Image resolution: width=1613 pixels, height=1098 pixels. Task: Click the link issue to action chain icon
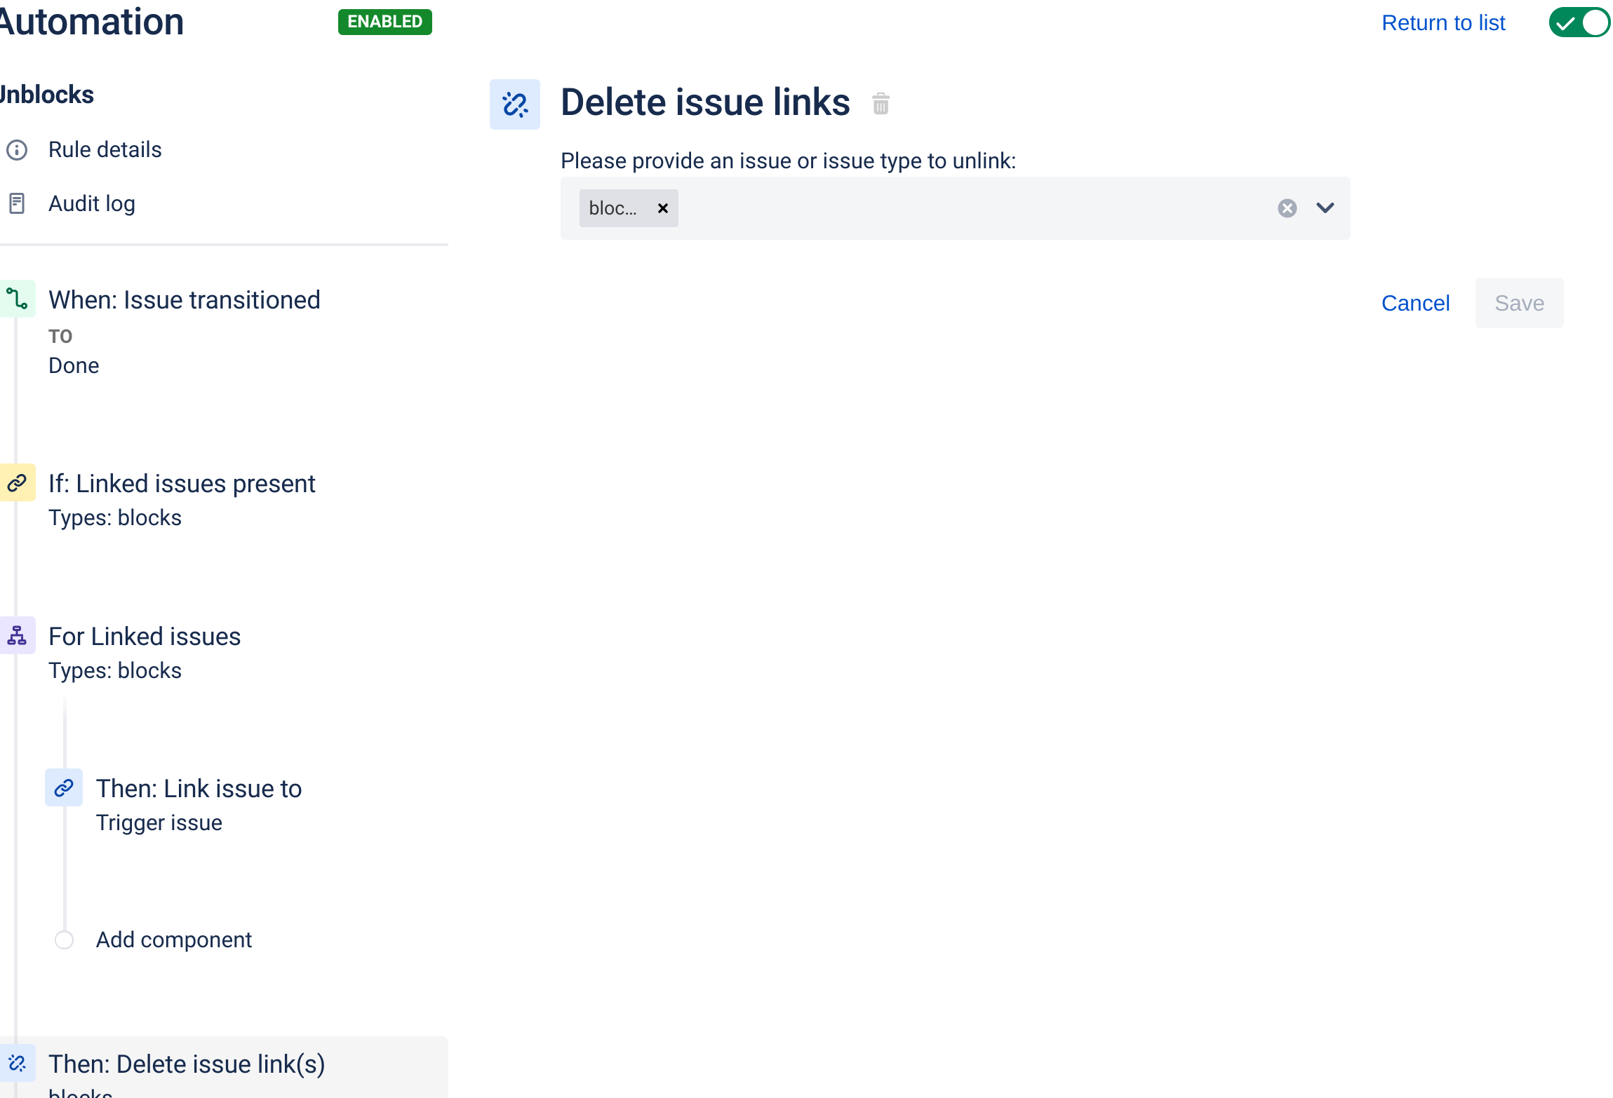[x=65, y=788]
